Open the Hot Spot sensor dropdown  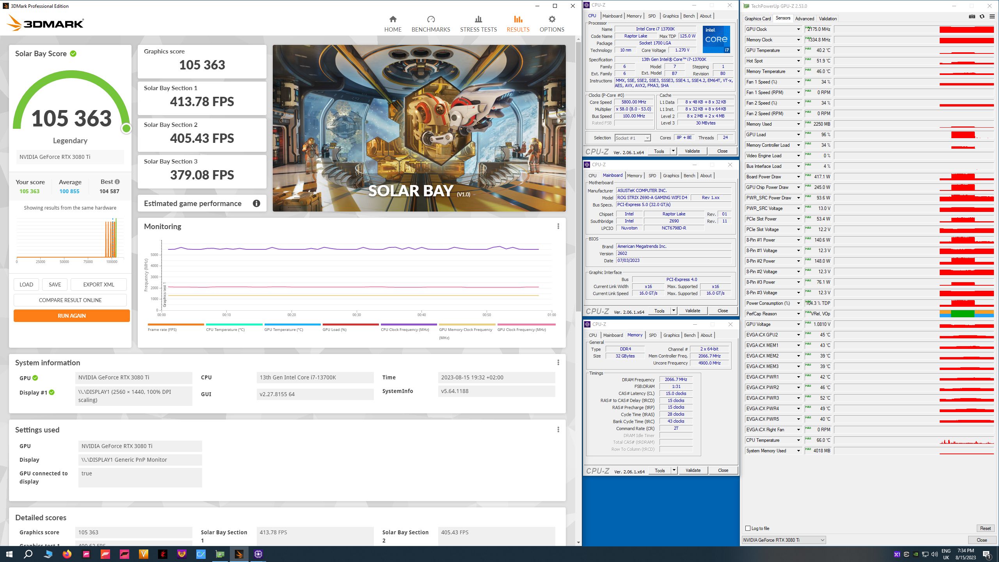tap(798, 61)
